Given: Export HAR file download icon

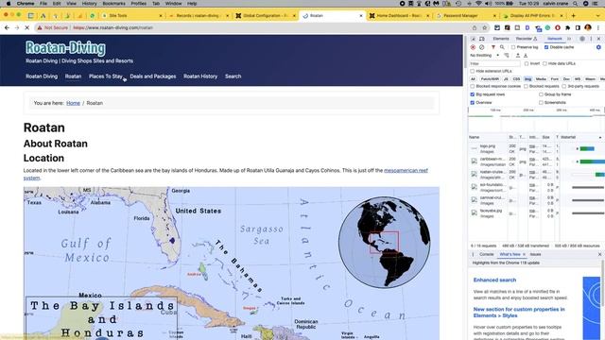Looking at the screenshot, I should [x=526, y=56].
